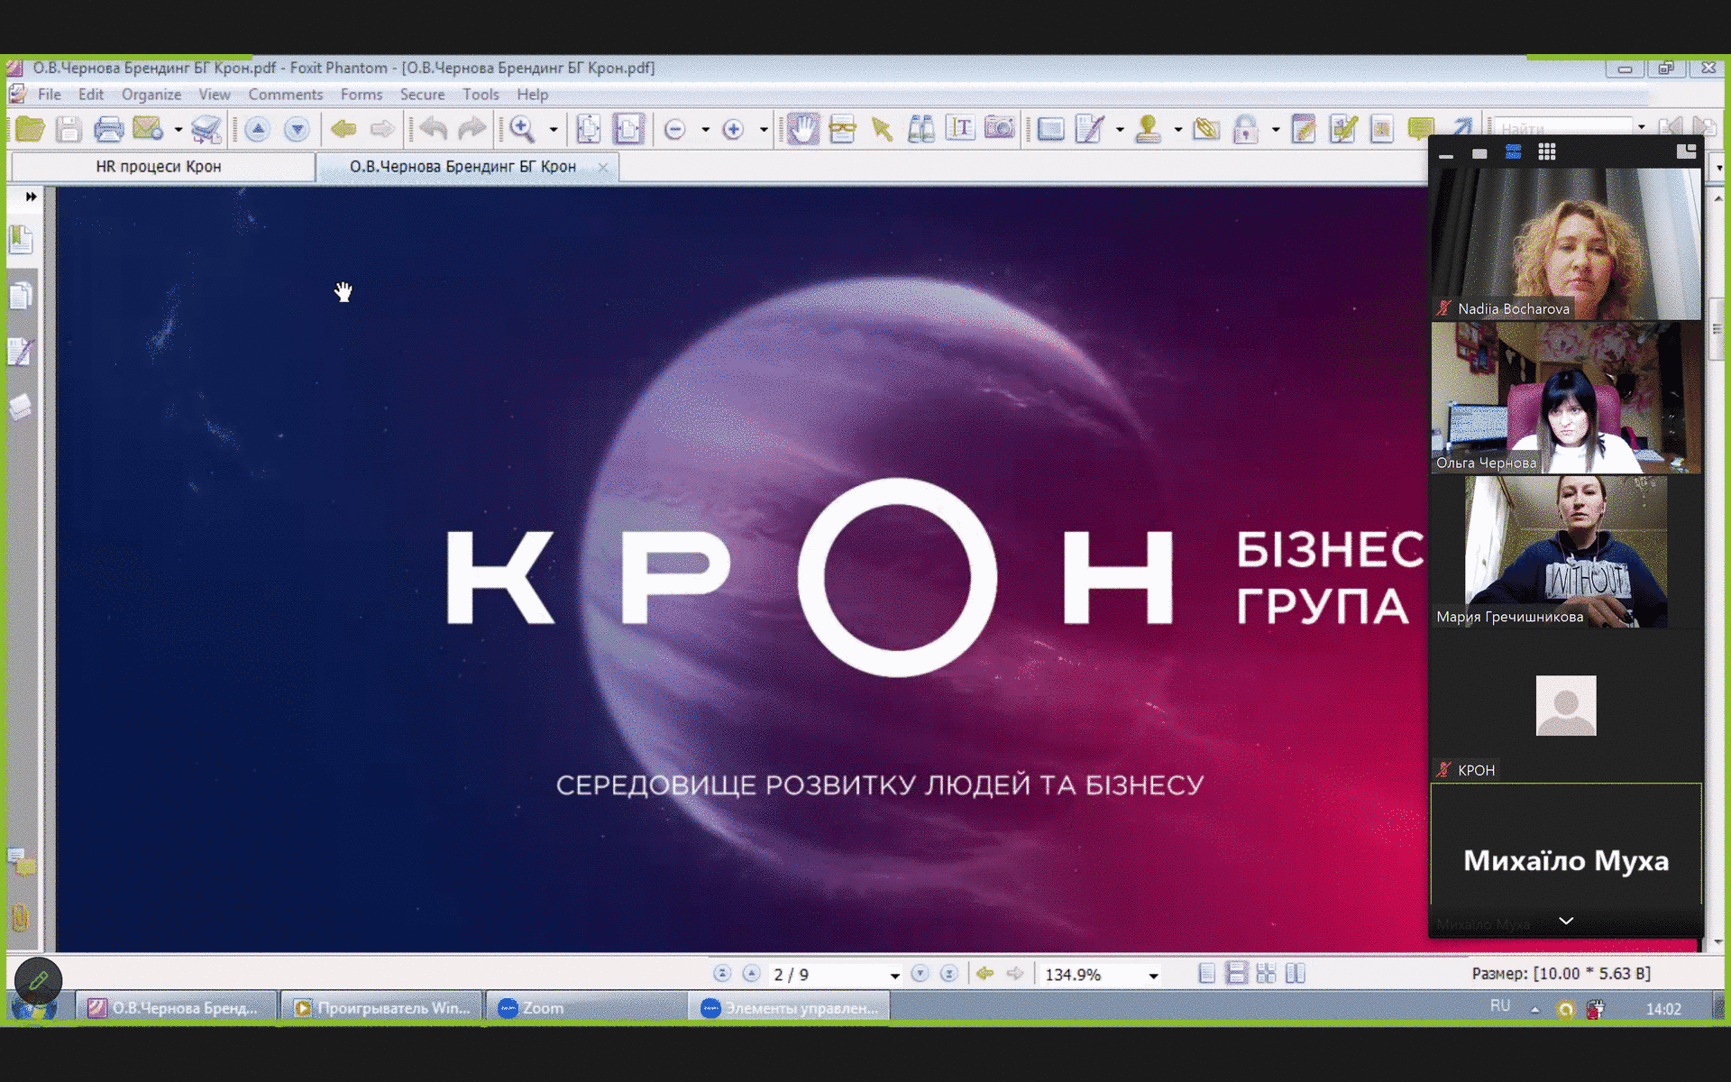Viewport: 1731px width, 1082px height.
Task: Toggle continuous page layout in status bar
Action: 1236,974
